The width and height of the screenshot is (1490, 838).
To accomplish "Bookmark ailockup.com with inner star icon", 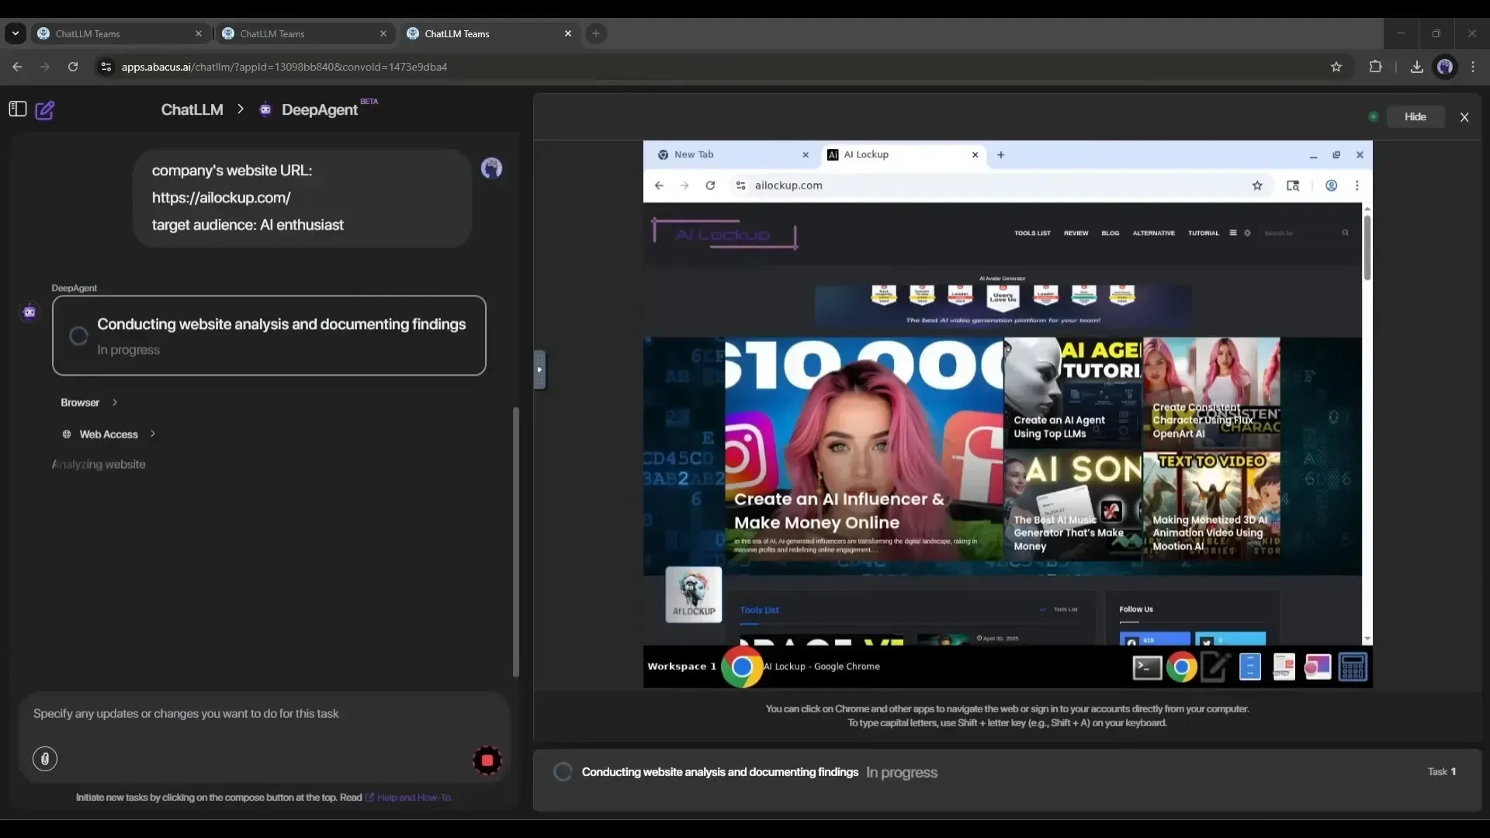I will [1257, 185].
